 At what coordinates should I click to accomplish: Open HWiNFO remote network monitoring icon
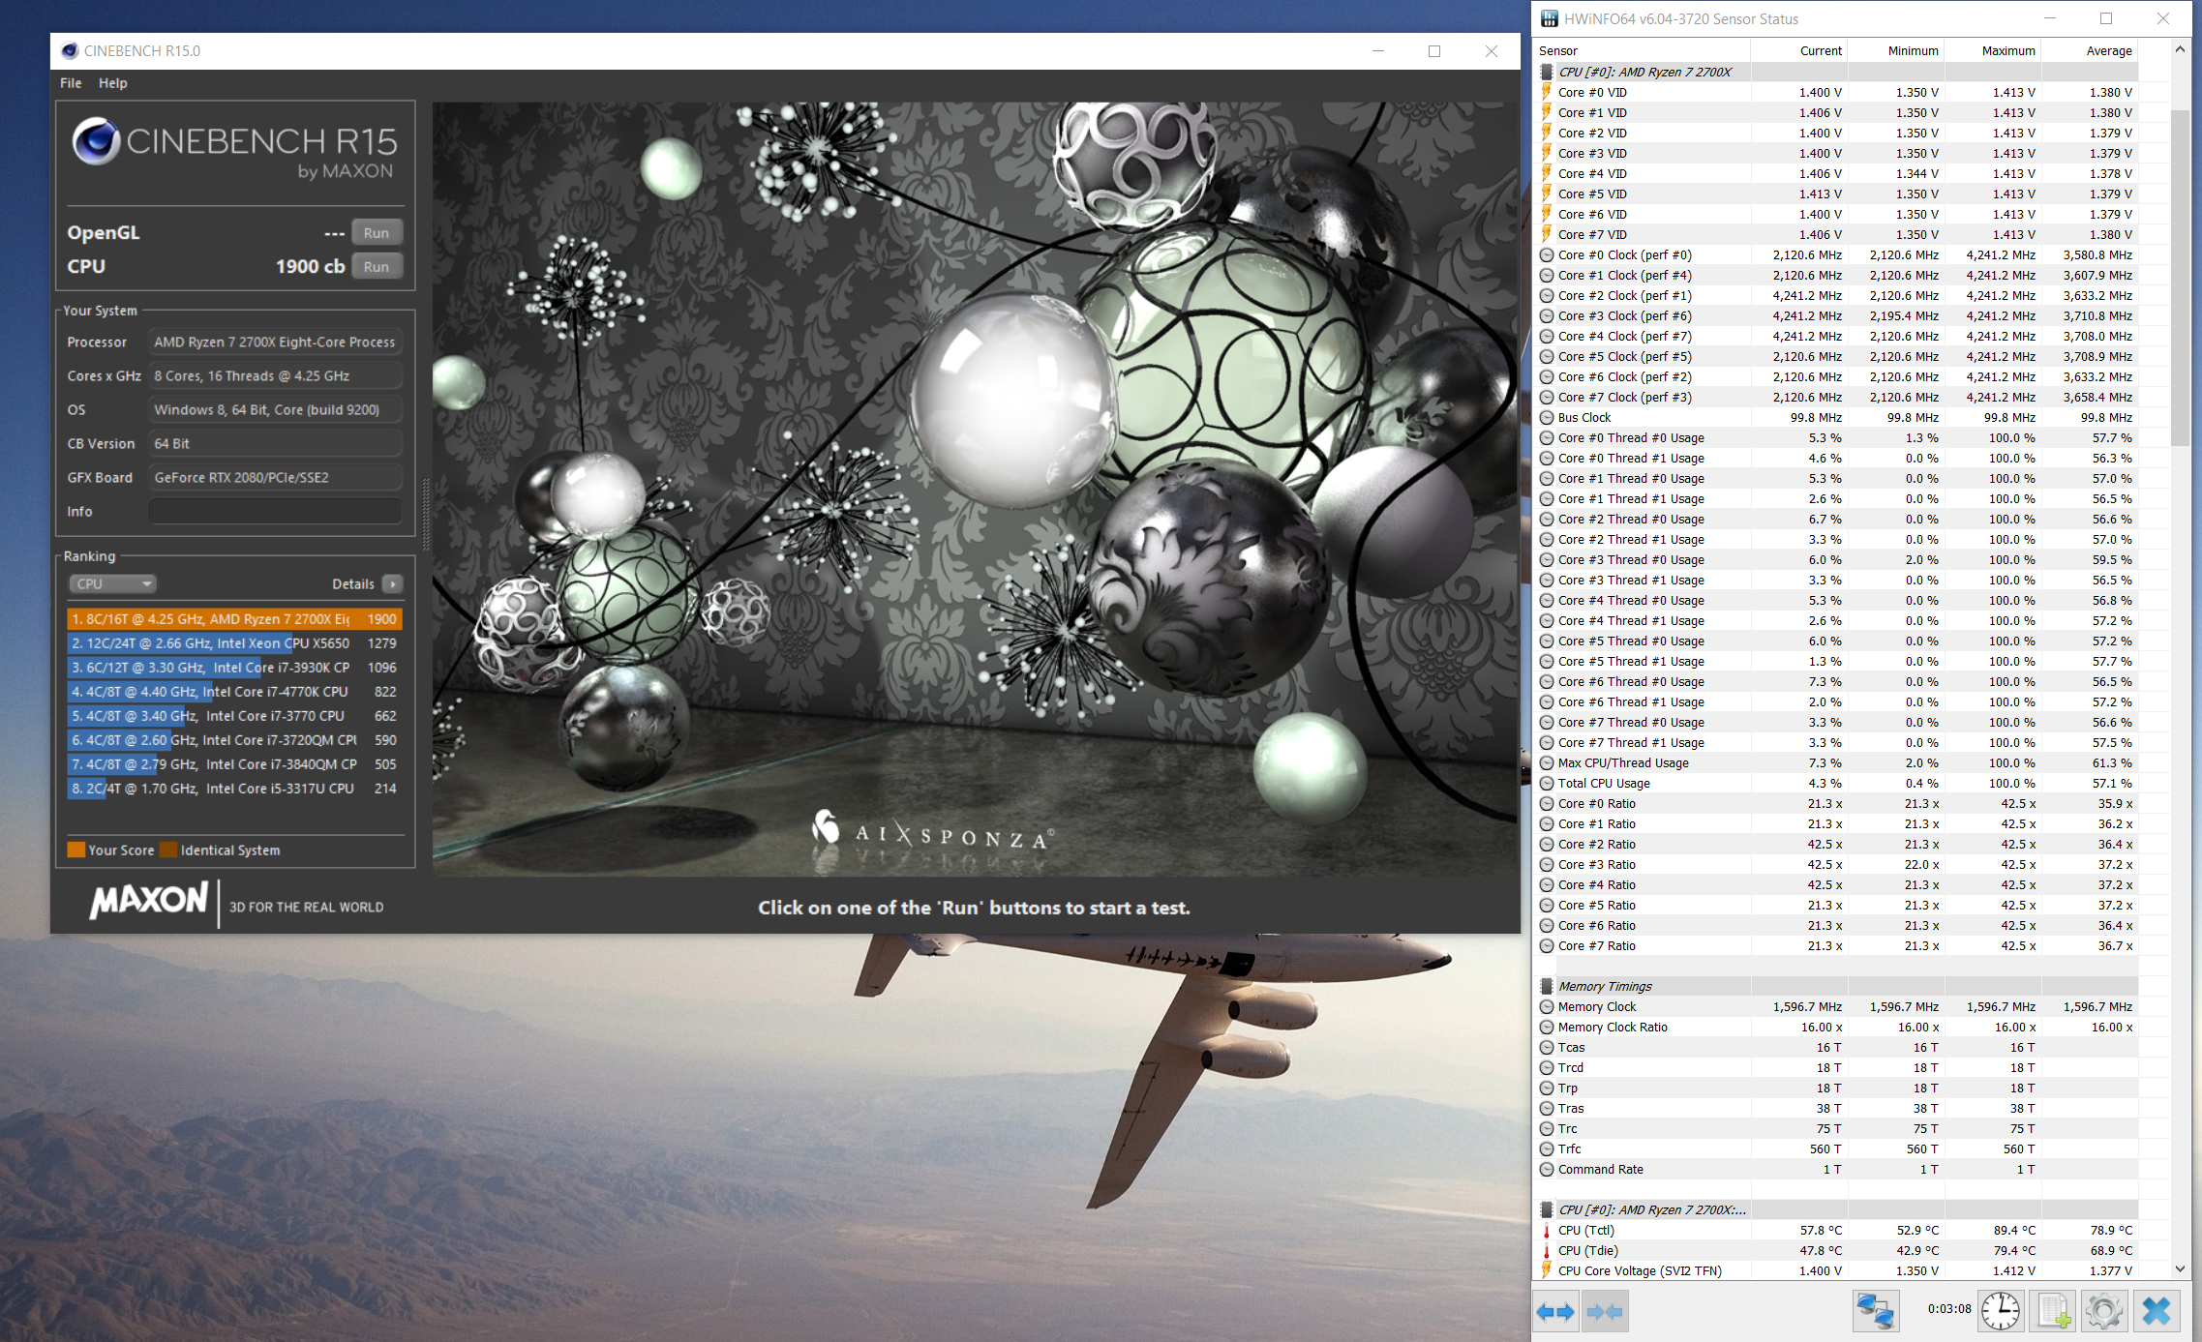click(x=1875, y=1312)
